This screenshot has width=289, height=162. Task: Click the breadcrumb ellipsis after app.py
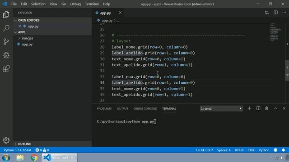[118, 21]
